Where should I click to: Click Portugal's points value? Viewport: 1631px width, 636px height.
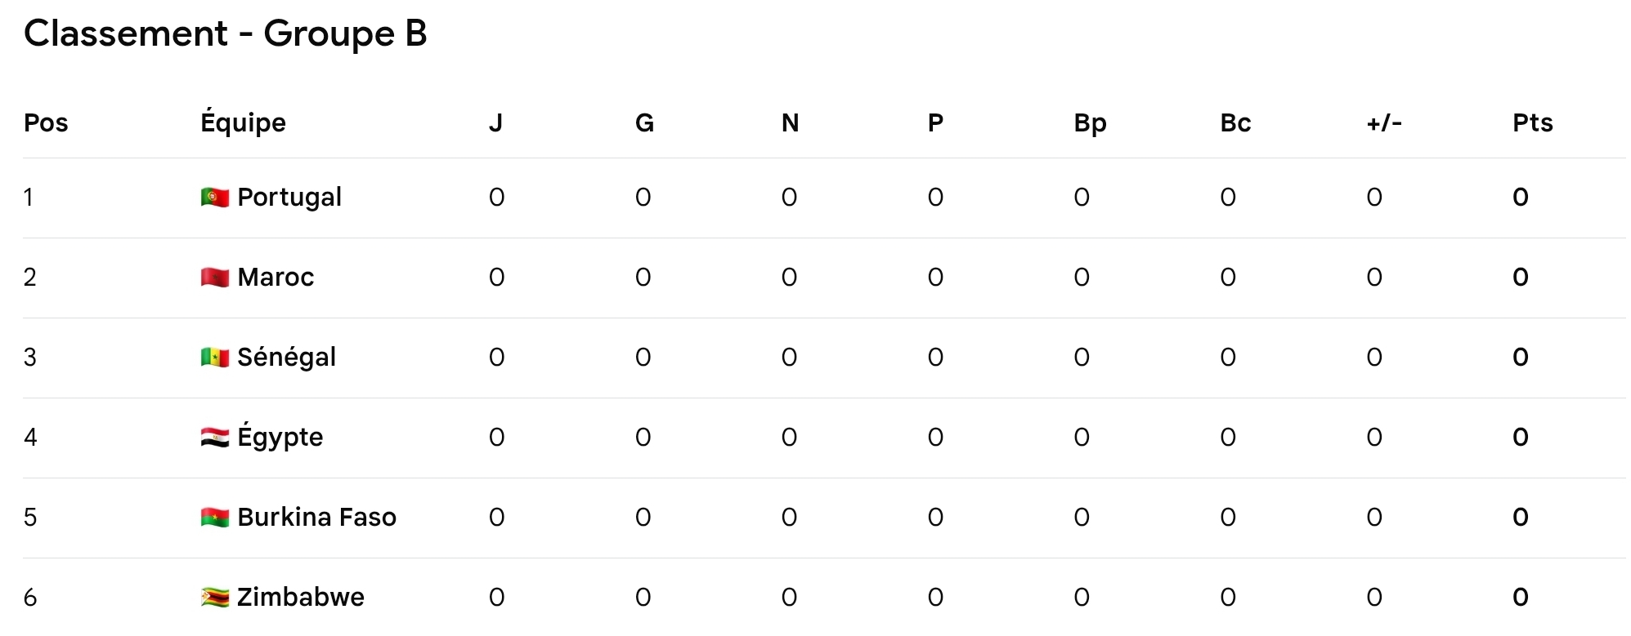click(1520, 197)
